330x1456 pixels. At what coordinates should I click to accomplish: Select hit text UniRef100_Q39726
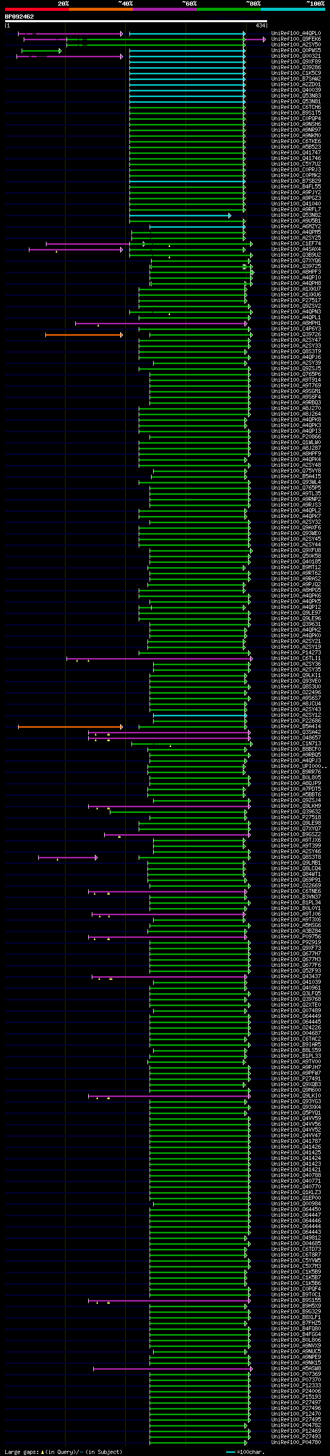[x=296, y=335]
